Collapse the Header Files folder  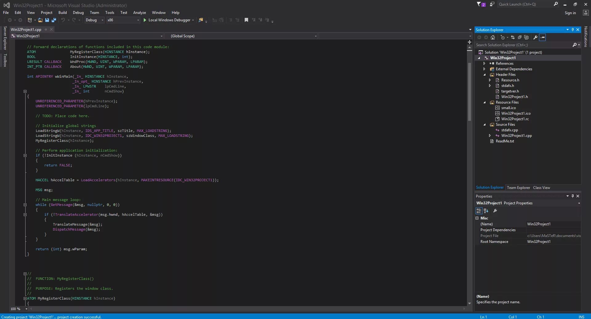click(x=485, y=74)
